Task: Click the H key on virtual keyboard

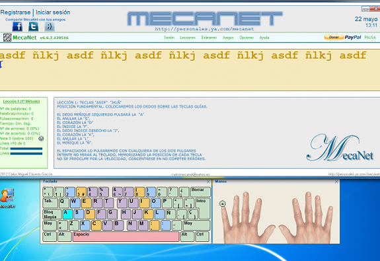Action: [126, 214]
